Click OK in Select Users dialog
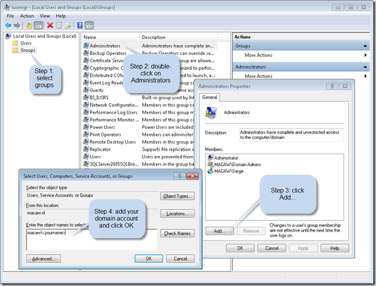 tap(148, 259)
